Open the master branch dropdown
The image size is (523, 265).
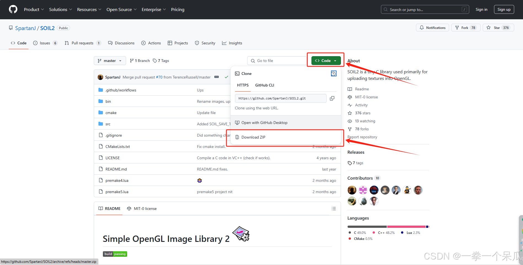click(110, 61)
